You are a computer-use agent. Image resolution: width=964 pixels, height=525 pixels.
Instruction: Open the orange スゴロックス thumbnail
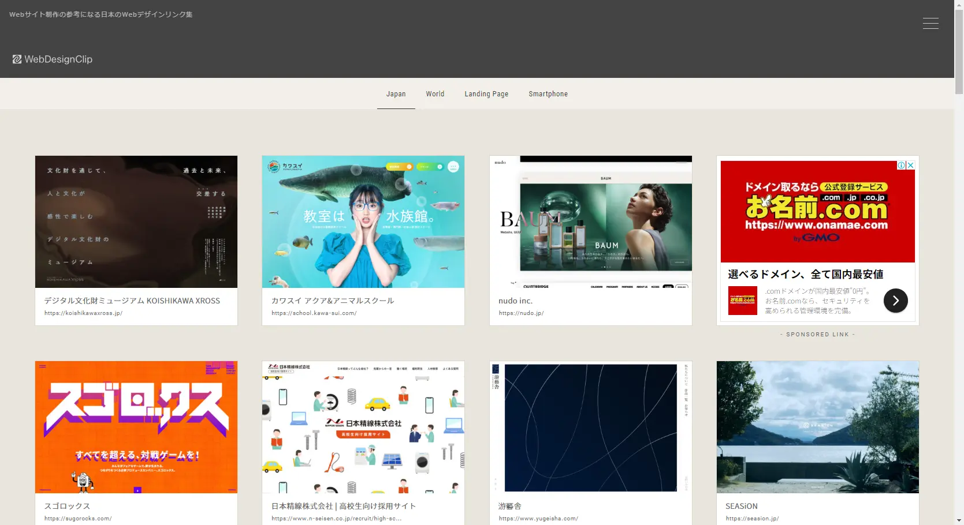click(136, 427)
